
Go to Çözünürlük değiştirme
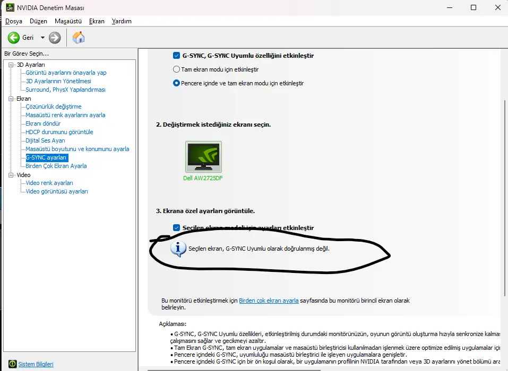pyautogui.click(x=54, y=107)
